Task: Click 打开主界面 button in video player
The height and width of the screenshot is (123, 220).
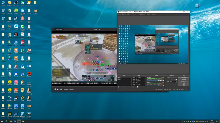Action: (x=58, y=30)
